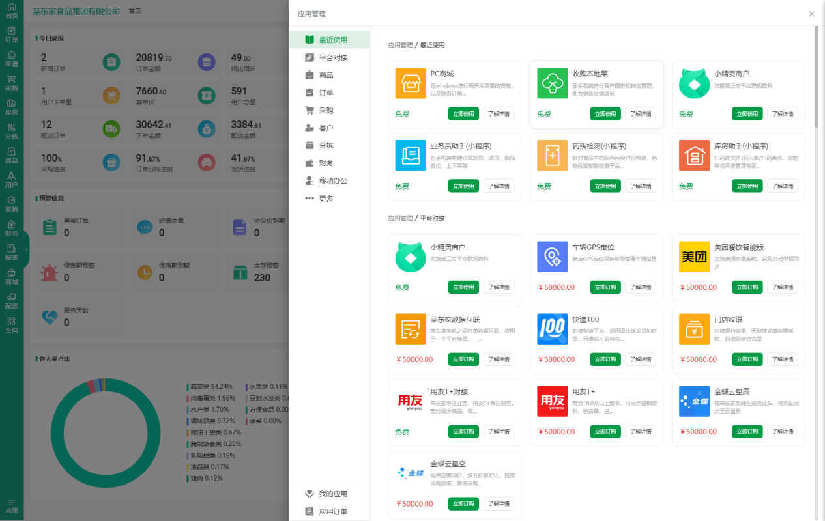The width and height of the screenshot is (825, 521).
Task: Click 立即订购 for 门店收银
Action: coord(747,359)
